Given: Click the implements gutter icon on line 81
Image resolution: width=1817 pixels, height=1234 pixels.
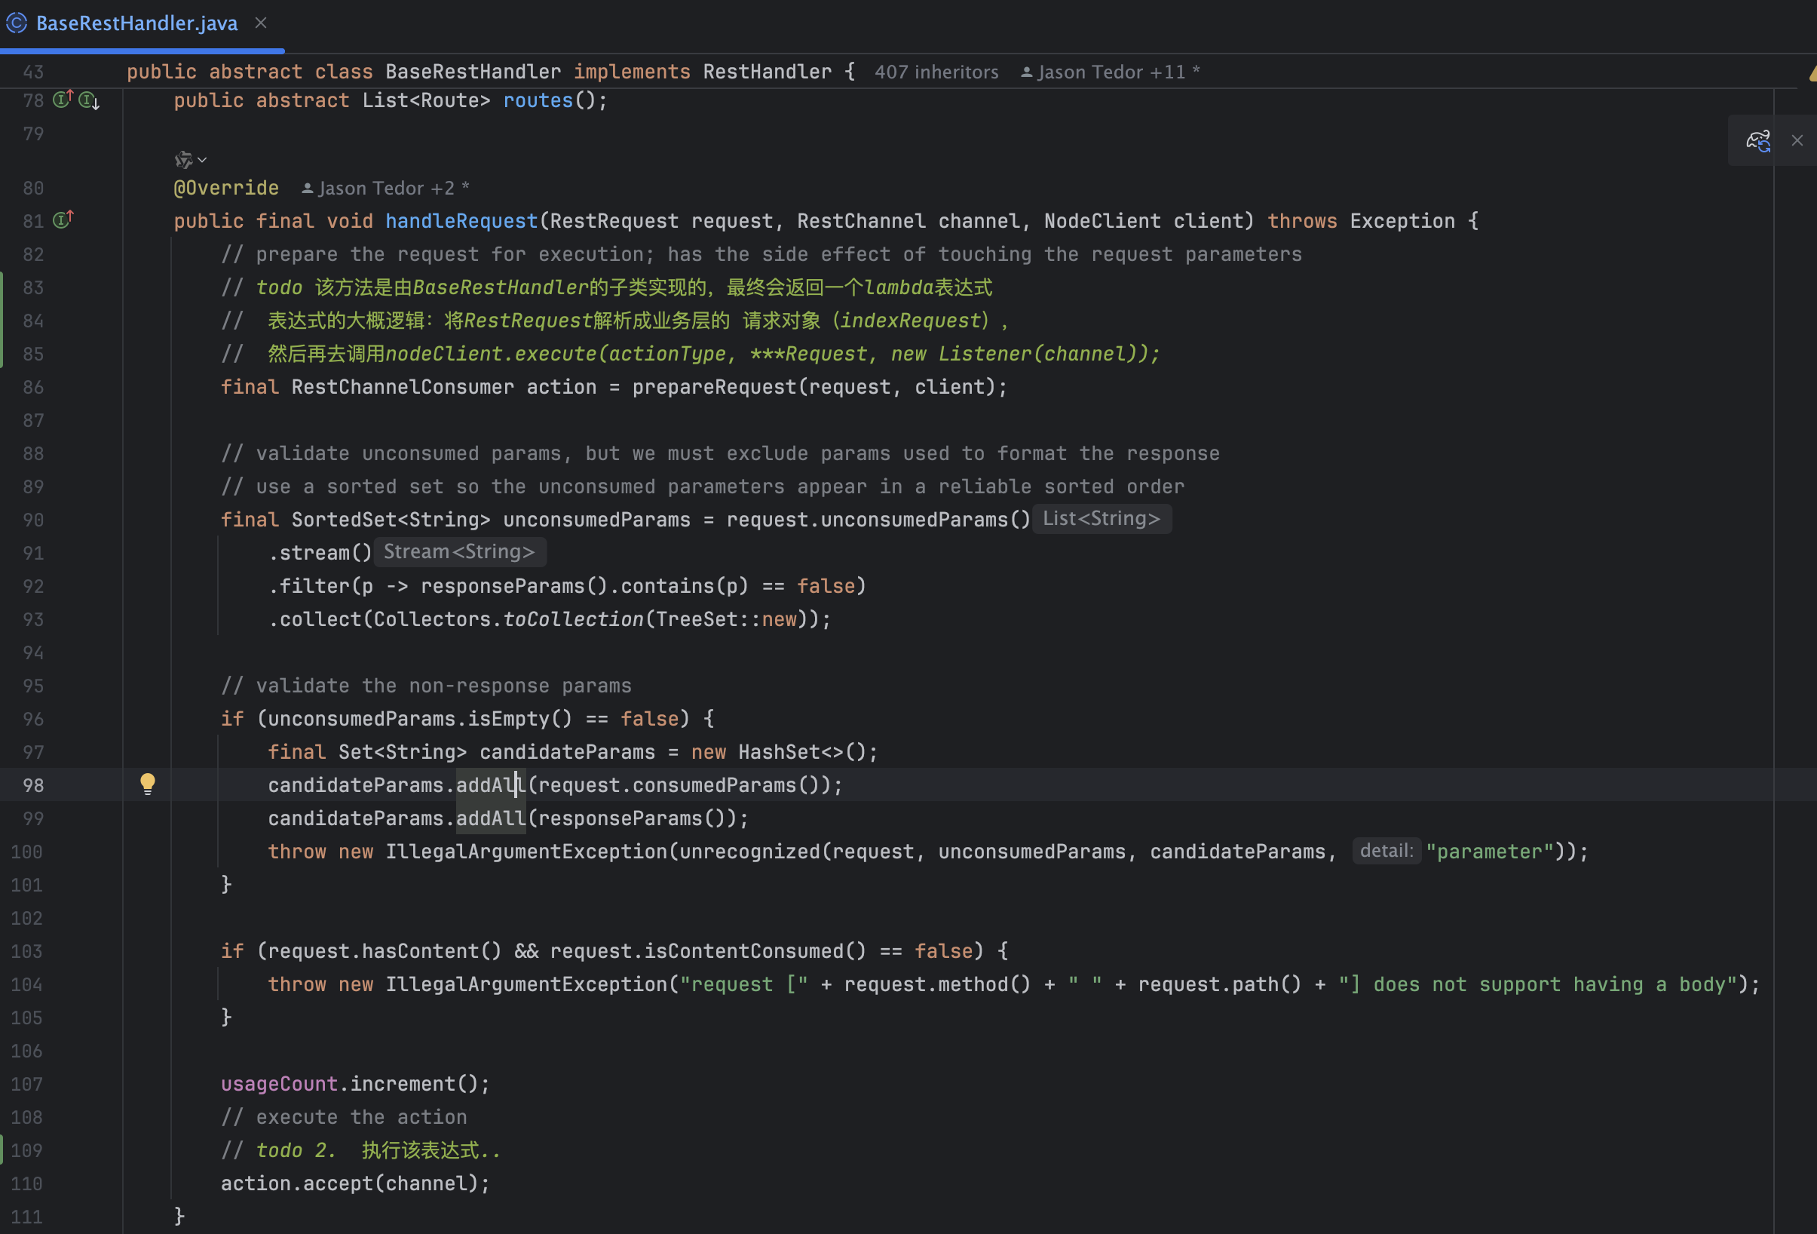Looking at the screenshot, I should tap(63, 219).
